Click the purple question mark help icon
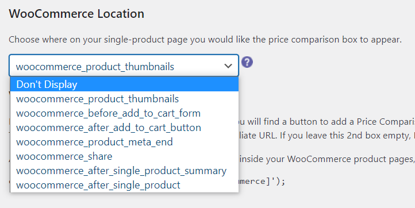This screenshot has height=208, width=415. coord(247,62)
